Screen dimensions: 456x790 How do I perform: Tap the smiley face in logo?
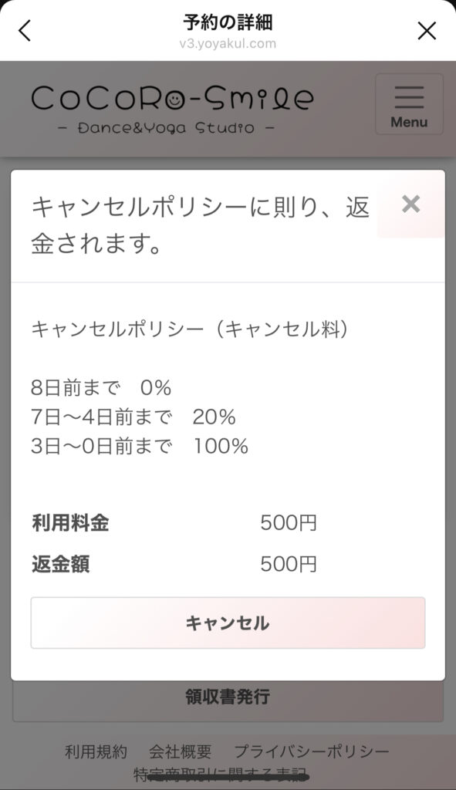coord(175,101)
